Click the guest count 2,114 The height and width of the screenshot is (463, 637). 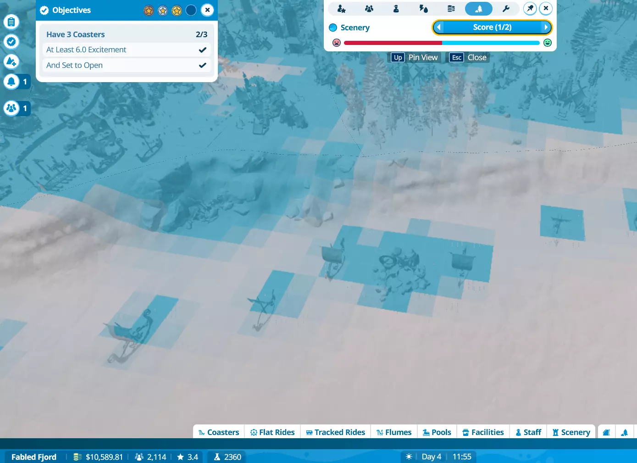click(150, 457)
